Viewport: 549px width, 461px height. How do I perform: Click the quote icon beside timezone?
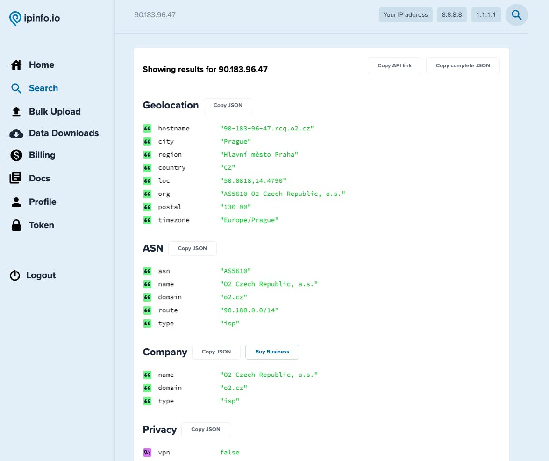(147, 220)
